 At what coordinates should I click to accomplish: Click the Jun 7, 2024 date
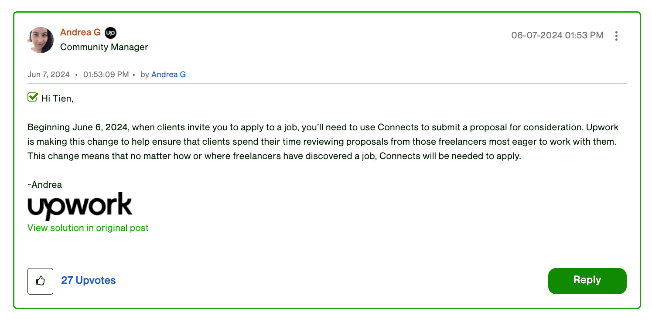48,75
